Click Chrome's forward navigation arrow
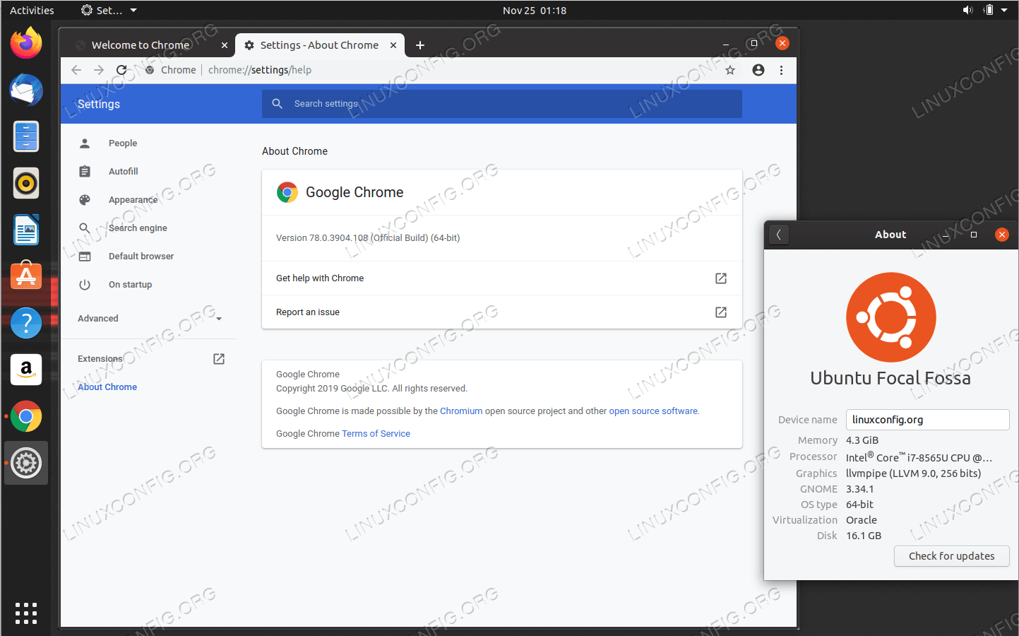The width and height of the screenshot is (1019, 636). [99, 70]
